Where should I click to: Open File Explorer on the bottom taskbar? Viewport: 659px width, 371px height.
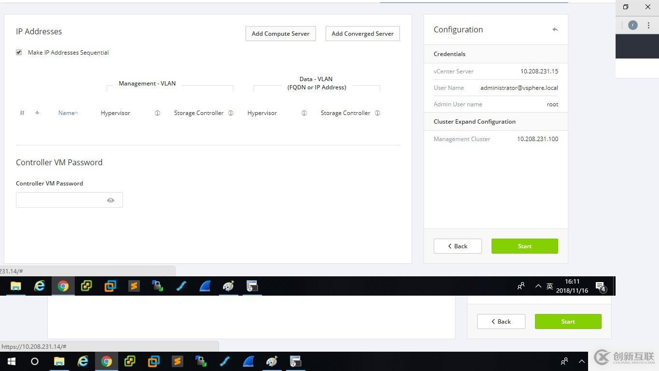(x=59, y=361)
